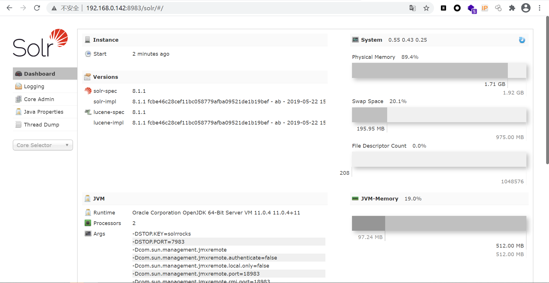Image resolution: width=549 pixels, height=283 pixels.
Task: Select the 1048576 file descriptor limit
Action: coord(512,181)
